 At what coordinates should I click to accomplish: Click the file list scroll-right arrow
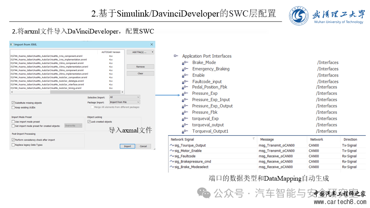tap(122, 92)
